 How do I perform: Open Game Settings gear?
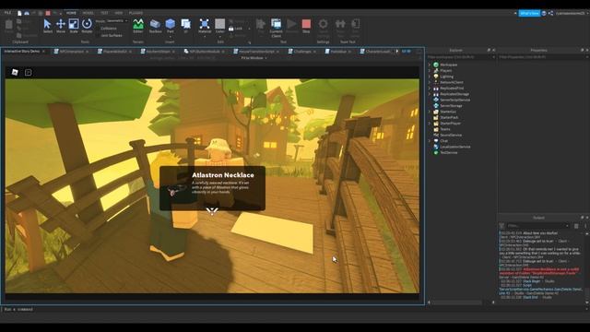click(323, 24)
